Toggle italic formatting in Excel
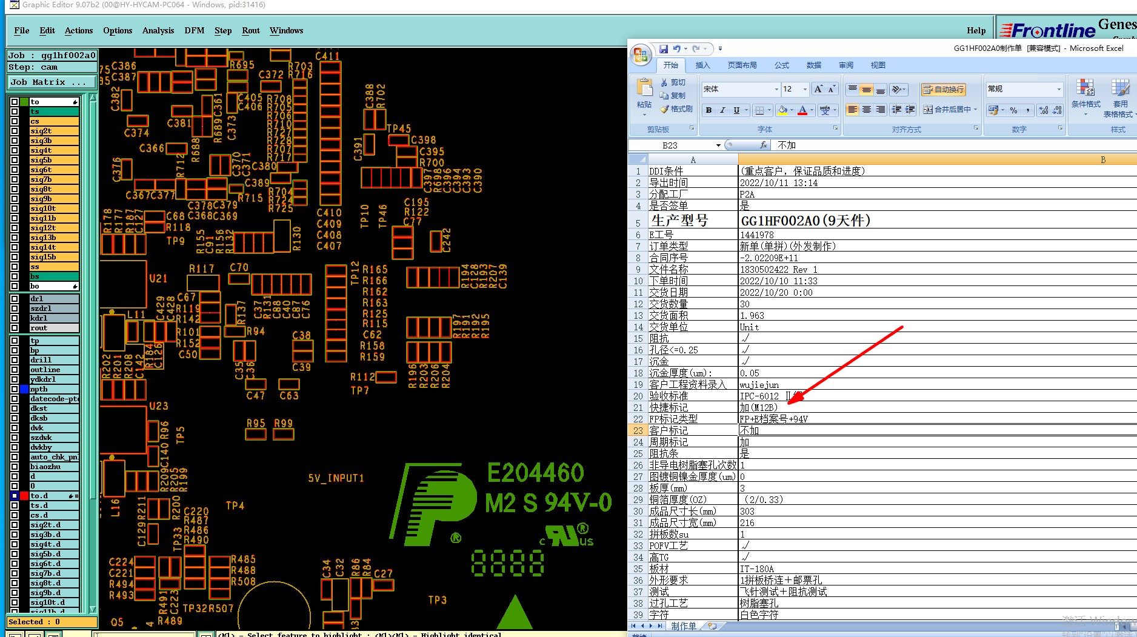 722,110
